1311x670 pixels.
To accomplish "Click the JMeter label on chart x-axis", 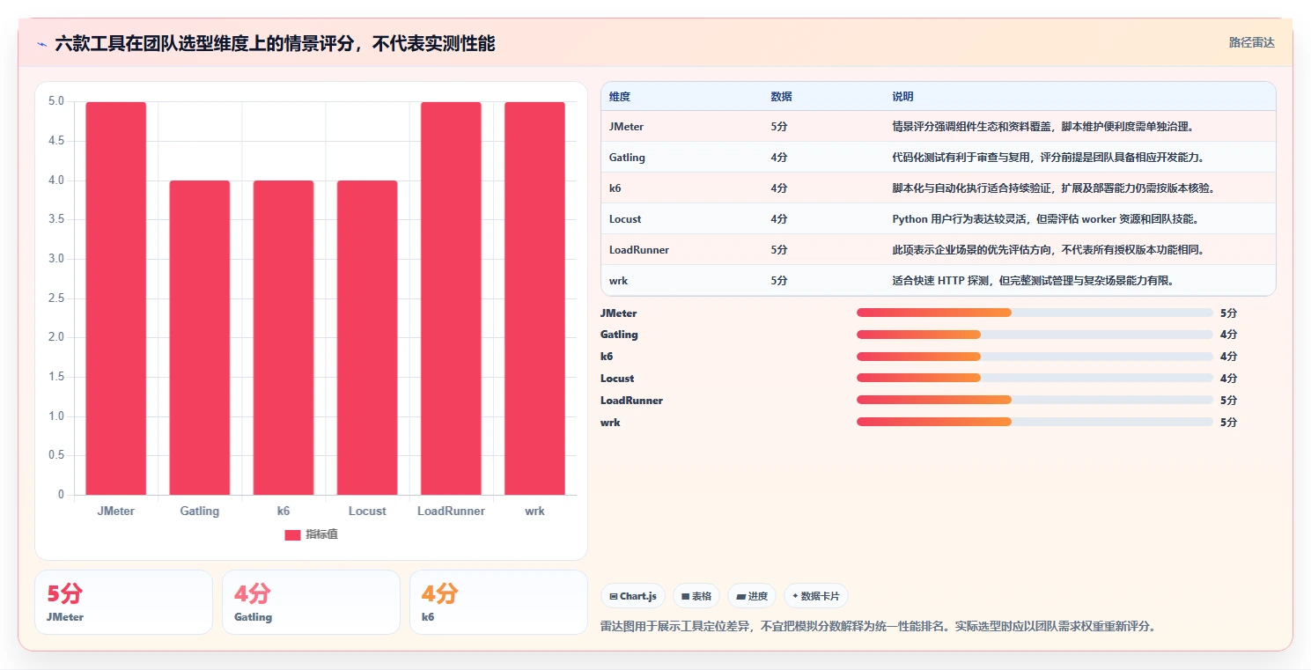I will tap(116, 512).
